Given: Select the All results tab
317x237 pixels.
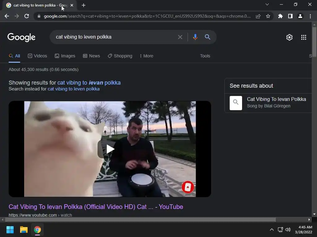Looking at the screenshot, I should (14, 56).
